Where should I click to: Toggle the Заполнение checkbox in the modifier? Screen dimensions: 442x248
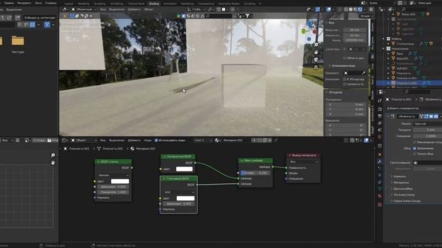pyautogui.click(x=414, y=149)
